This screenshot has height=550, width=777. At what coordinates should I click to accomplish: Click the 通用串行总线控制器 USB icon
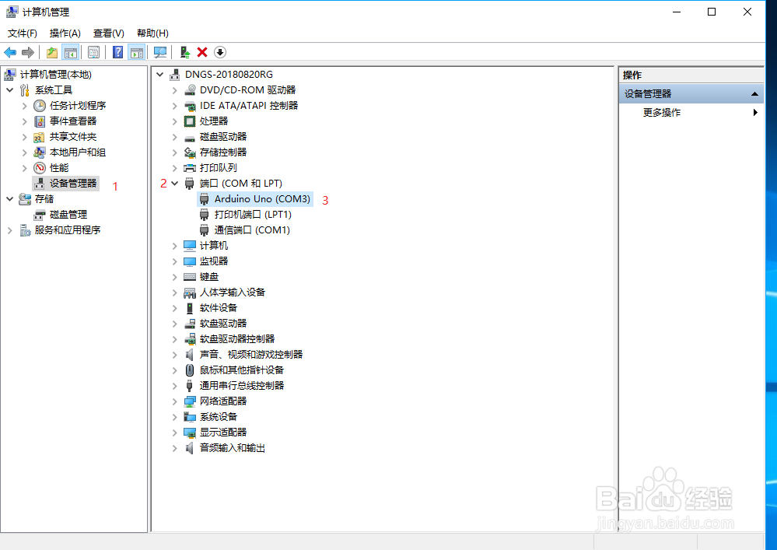[x=190, y=386]
